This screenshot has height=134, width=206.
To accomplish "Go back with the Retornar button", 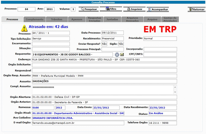I will (196, 9).
